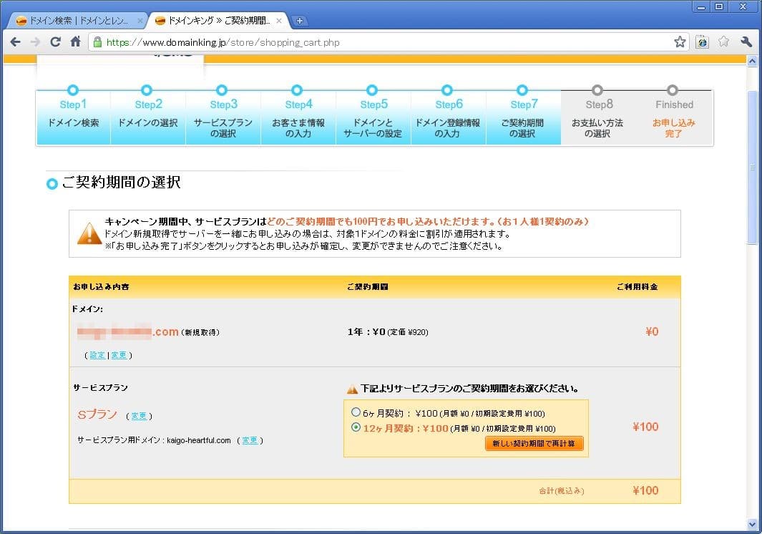Select the 6ヶ月契約 radio option
762x534 pixels.
pos(356,413)
